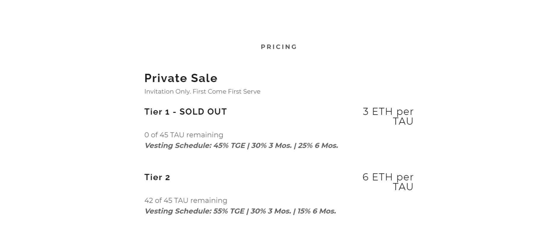The width and height of the screenshot is (559, 231).
Task: Select Tier 2 vesting schedule line
Action: pyautogui.click(x=240, y=211)
